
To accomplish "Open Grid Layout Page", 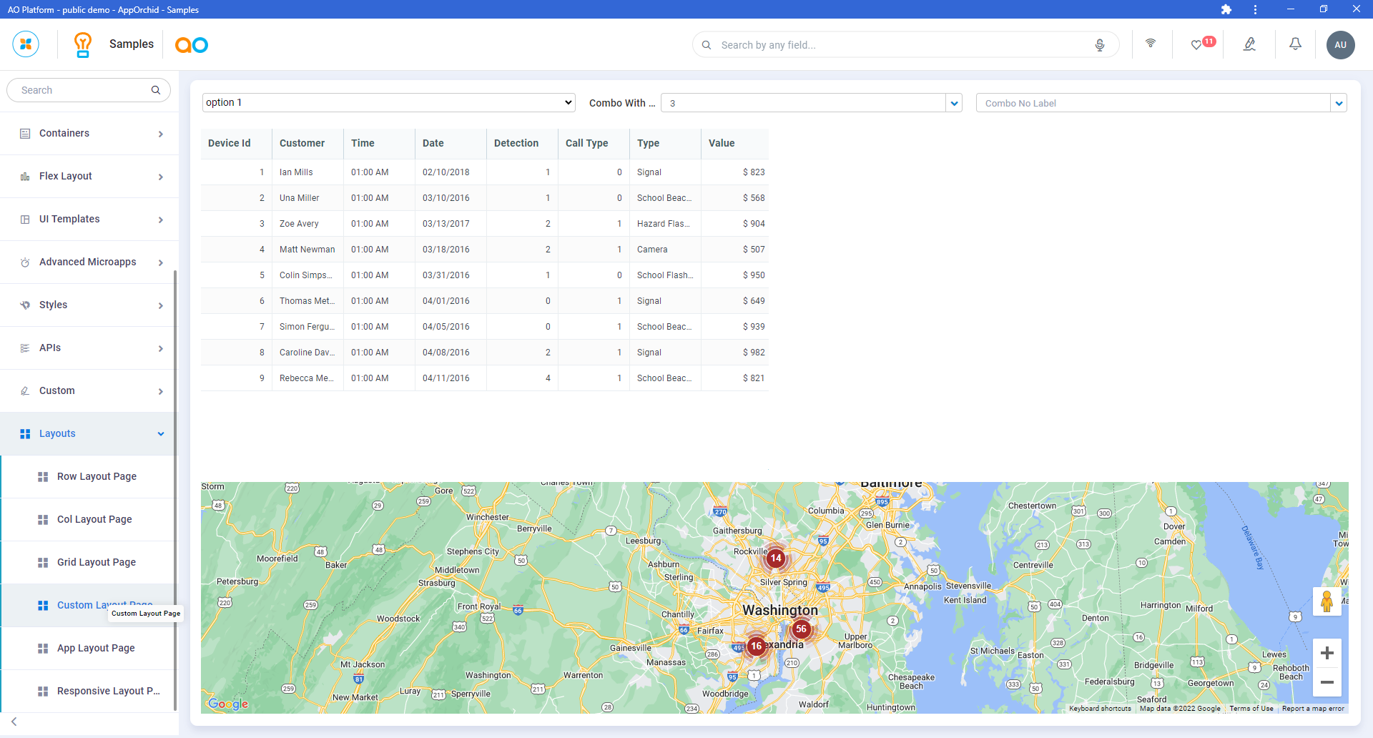I will pyautogui.click(x=97, y=563).
